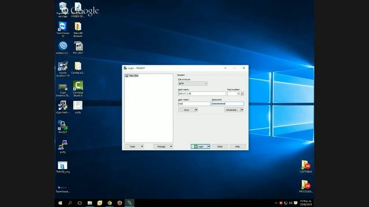Screen dimensions: 369x207
Task: Click the taskbar search magnifier icon
Action: (x=70, y=203)
